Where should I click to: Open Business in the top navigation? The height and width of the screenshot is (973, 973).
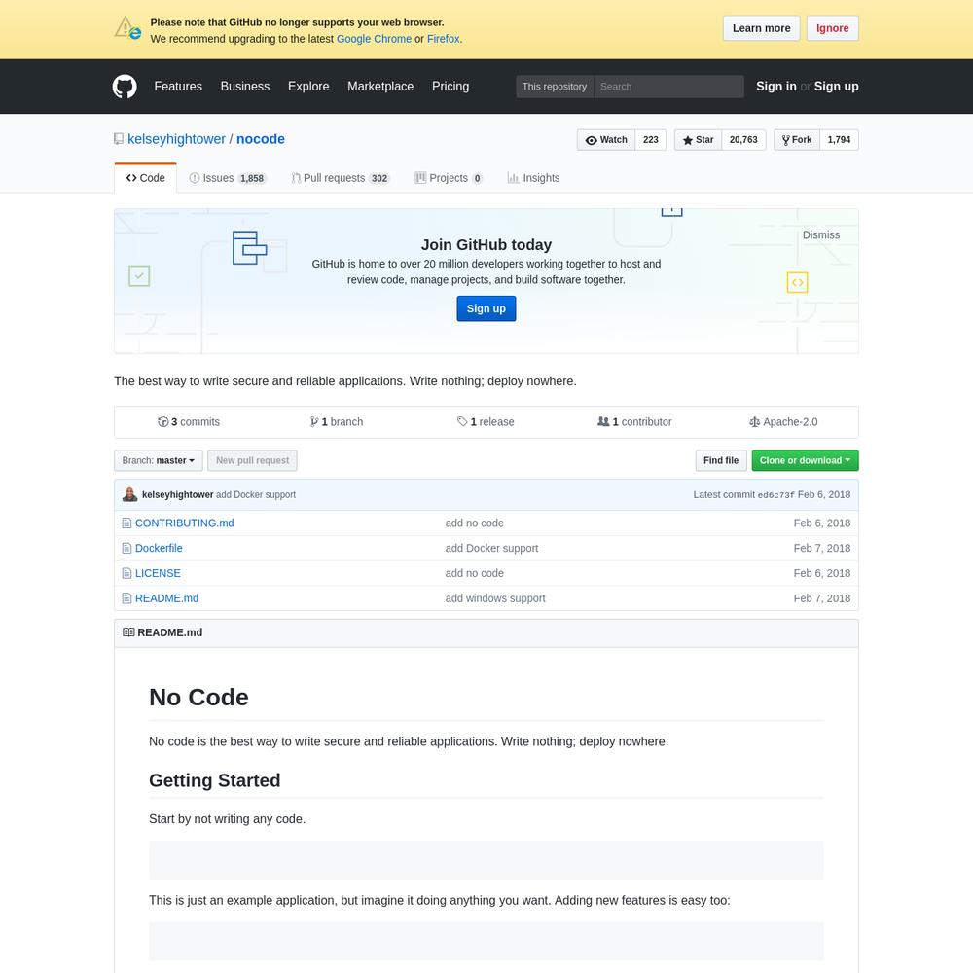point(245,87)
